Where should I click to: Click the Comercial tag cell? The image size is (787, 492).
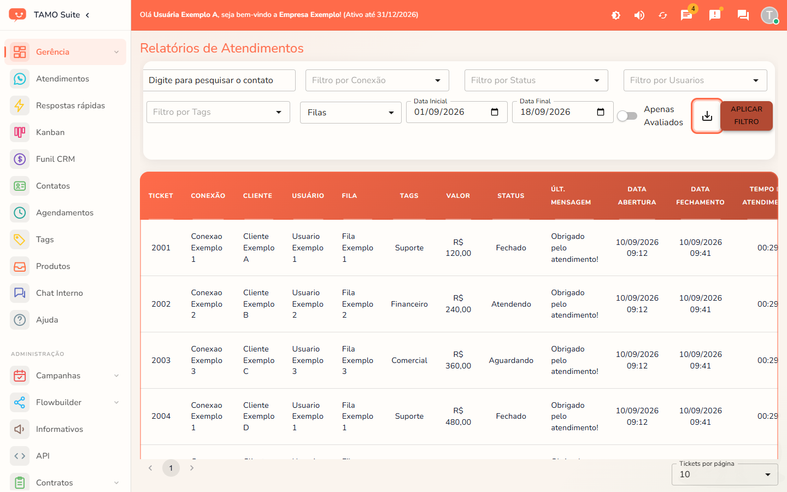409,361
